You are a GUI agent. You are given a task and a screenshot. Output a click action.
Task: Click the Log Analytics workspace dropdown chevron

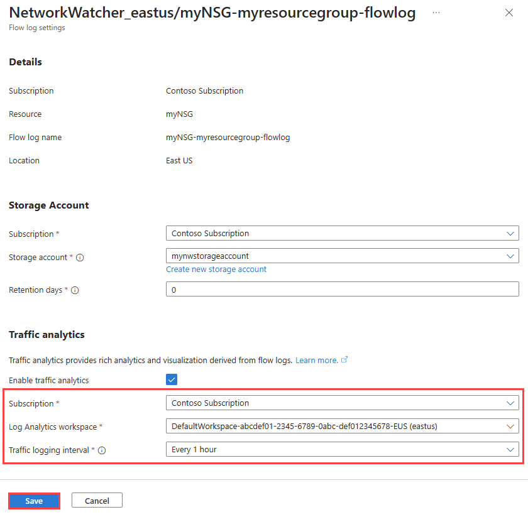(510, 426)
